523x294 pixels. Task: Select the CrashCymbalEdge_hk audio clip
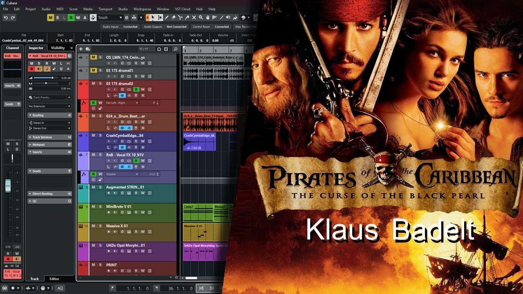pyautogui.click(x=199, y=141)
